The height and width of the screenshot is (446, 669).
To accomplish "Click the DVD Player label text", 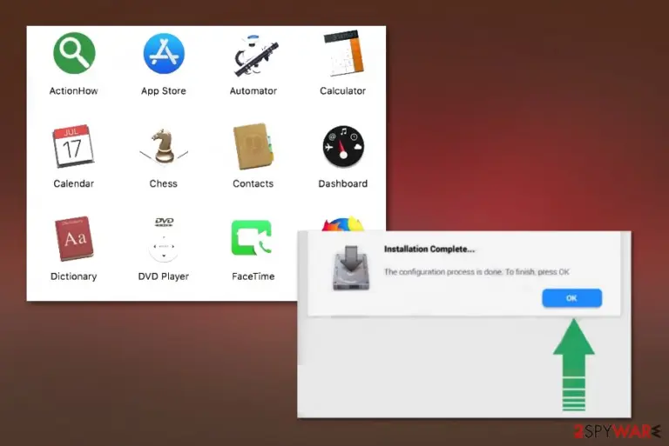I will 164,276.
